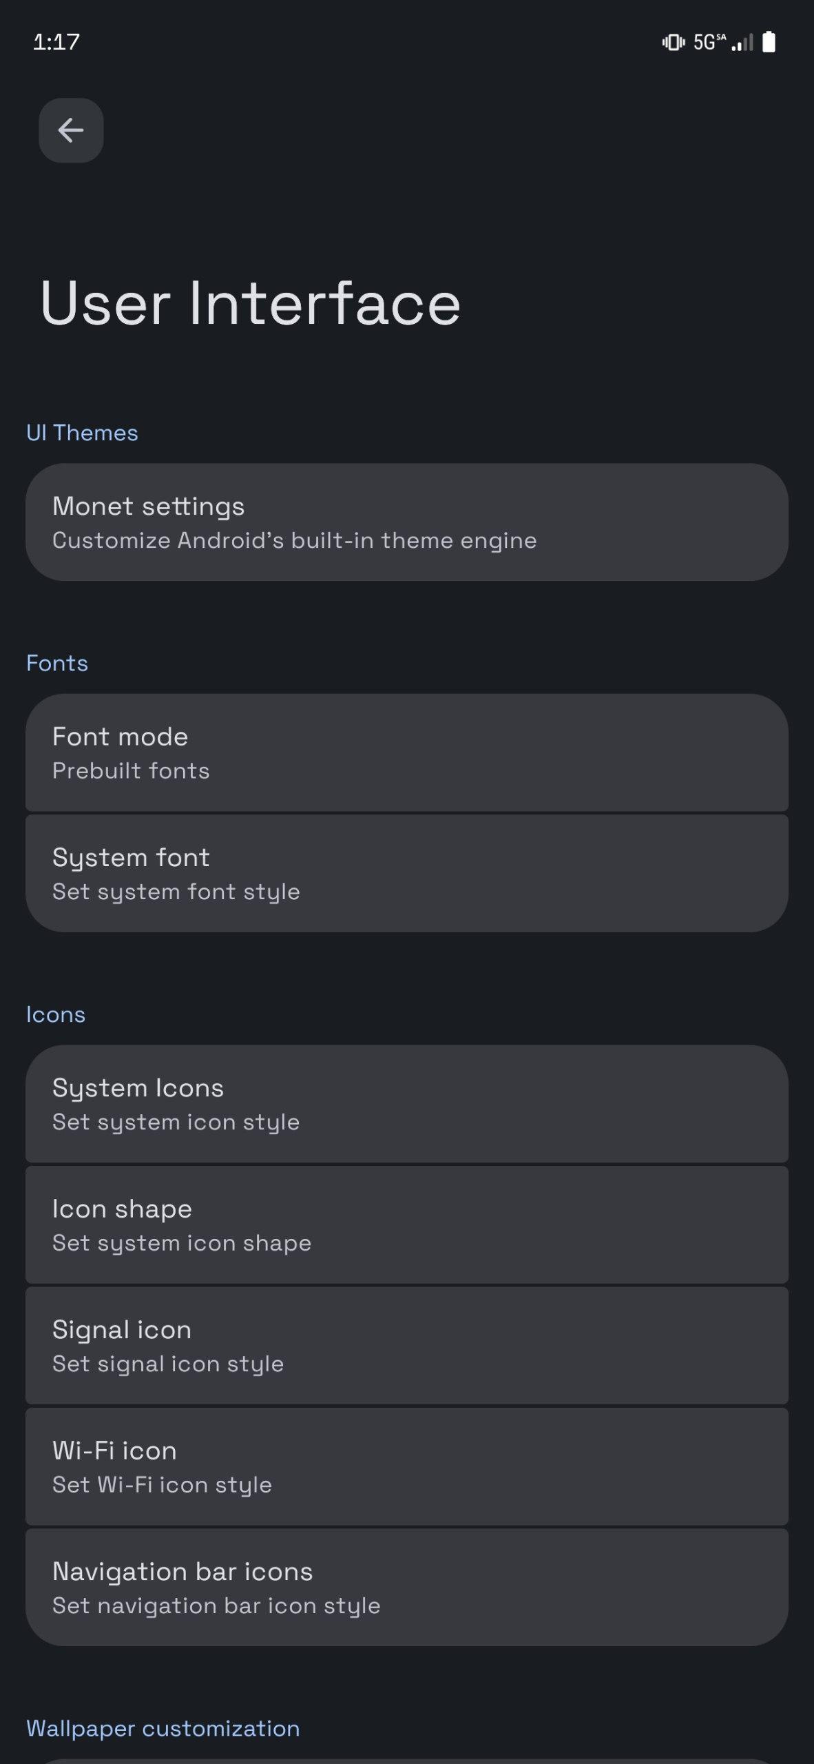Tap the cellular signal strength bars
Image resolution: width=814 pixels, height=1764 pixels.
pos(742,43)
